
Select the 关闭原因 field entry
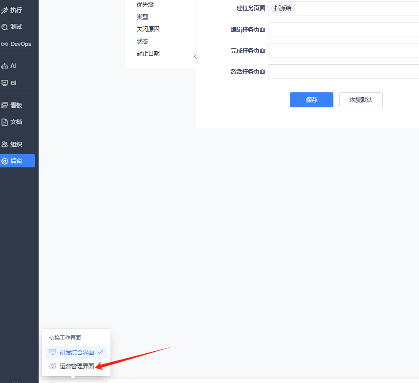pyautogui.click(x=148, y=29)
